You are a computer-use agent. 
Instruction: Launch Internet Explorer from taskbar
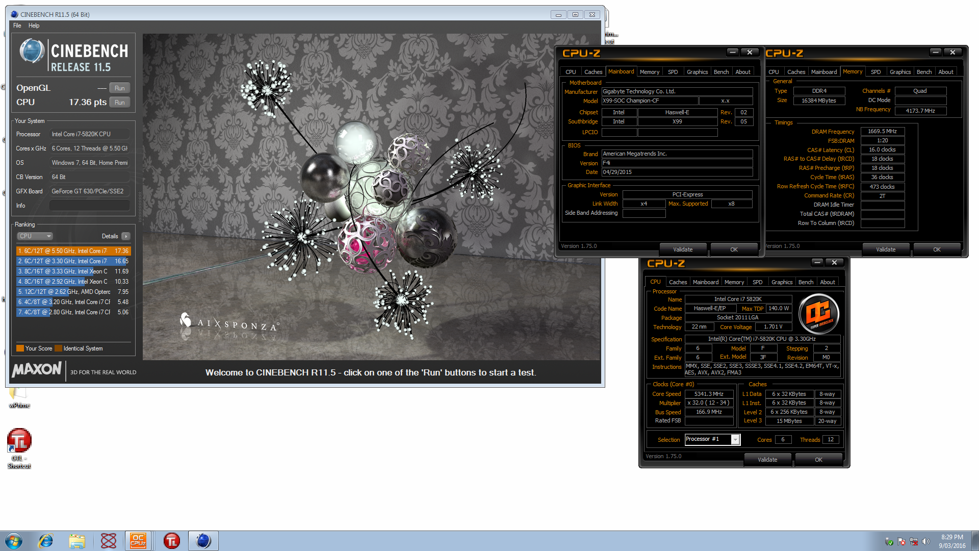(x=46, y=541)
